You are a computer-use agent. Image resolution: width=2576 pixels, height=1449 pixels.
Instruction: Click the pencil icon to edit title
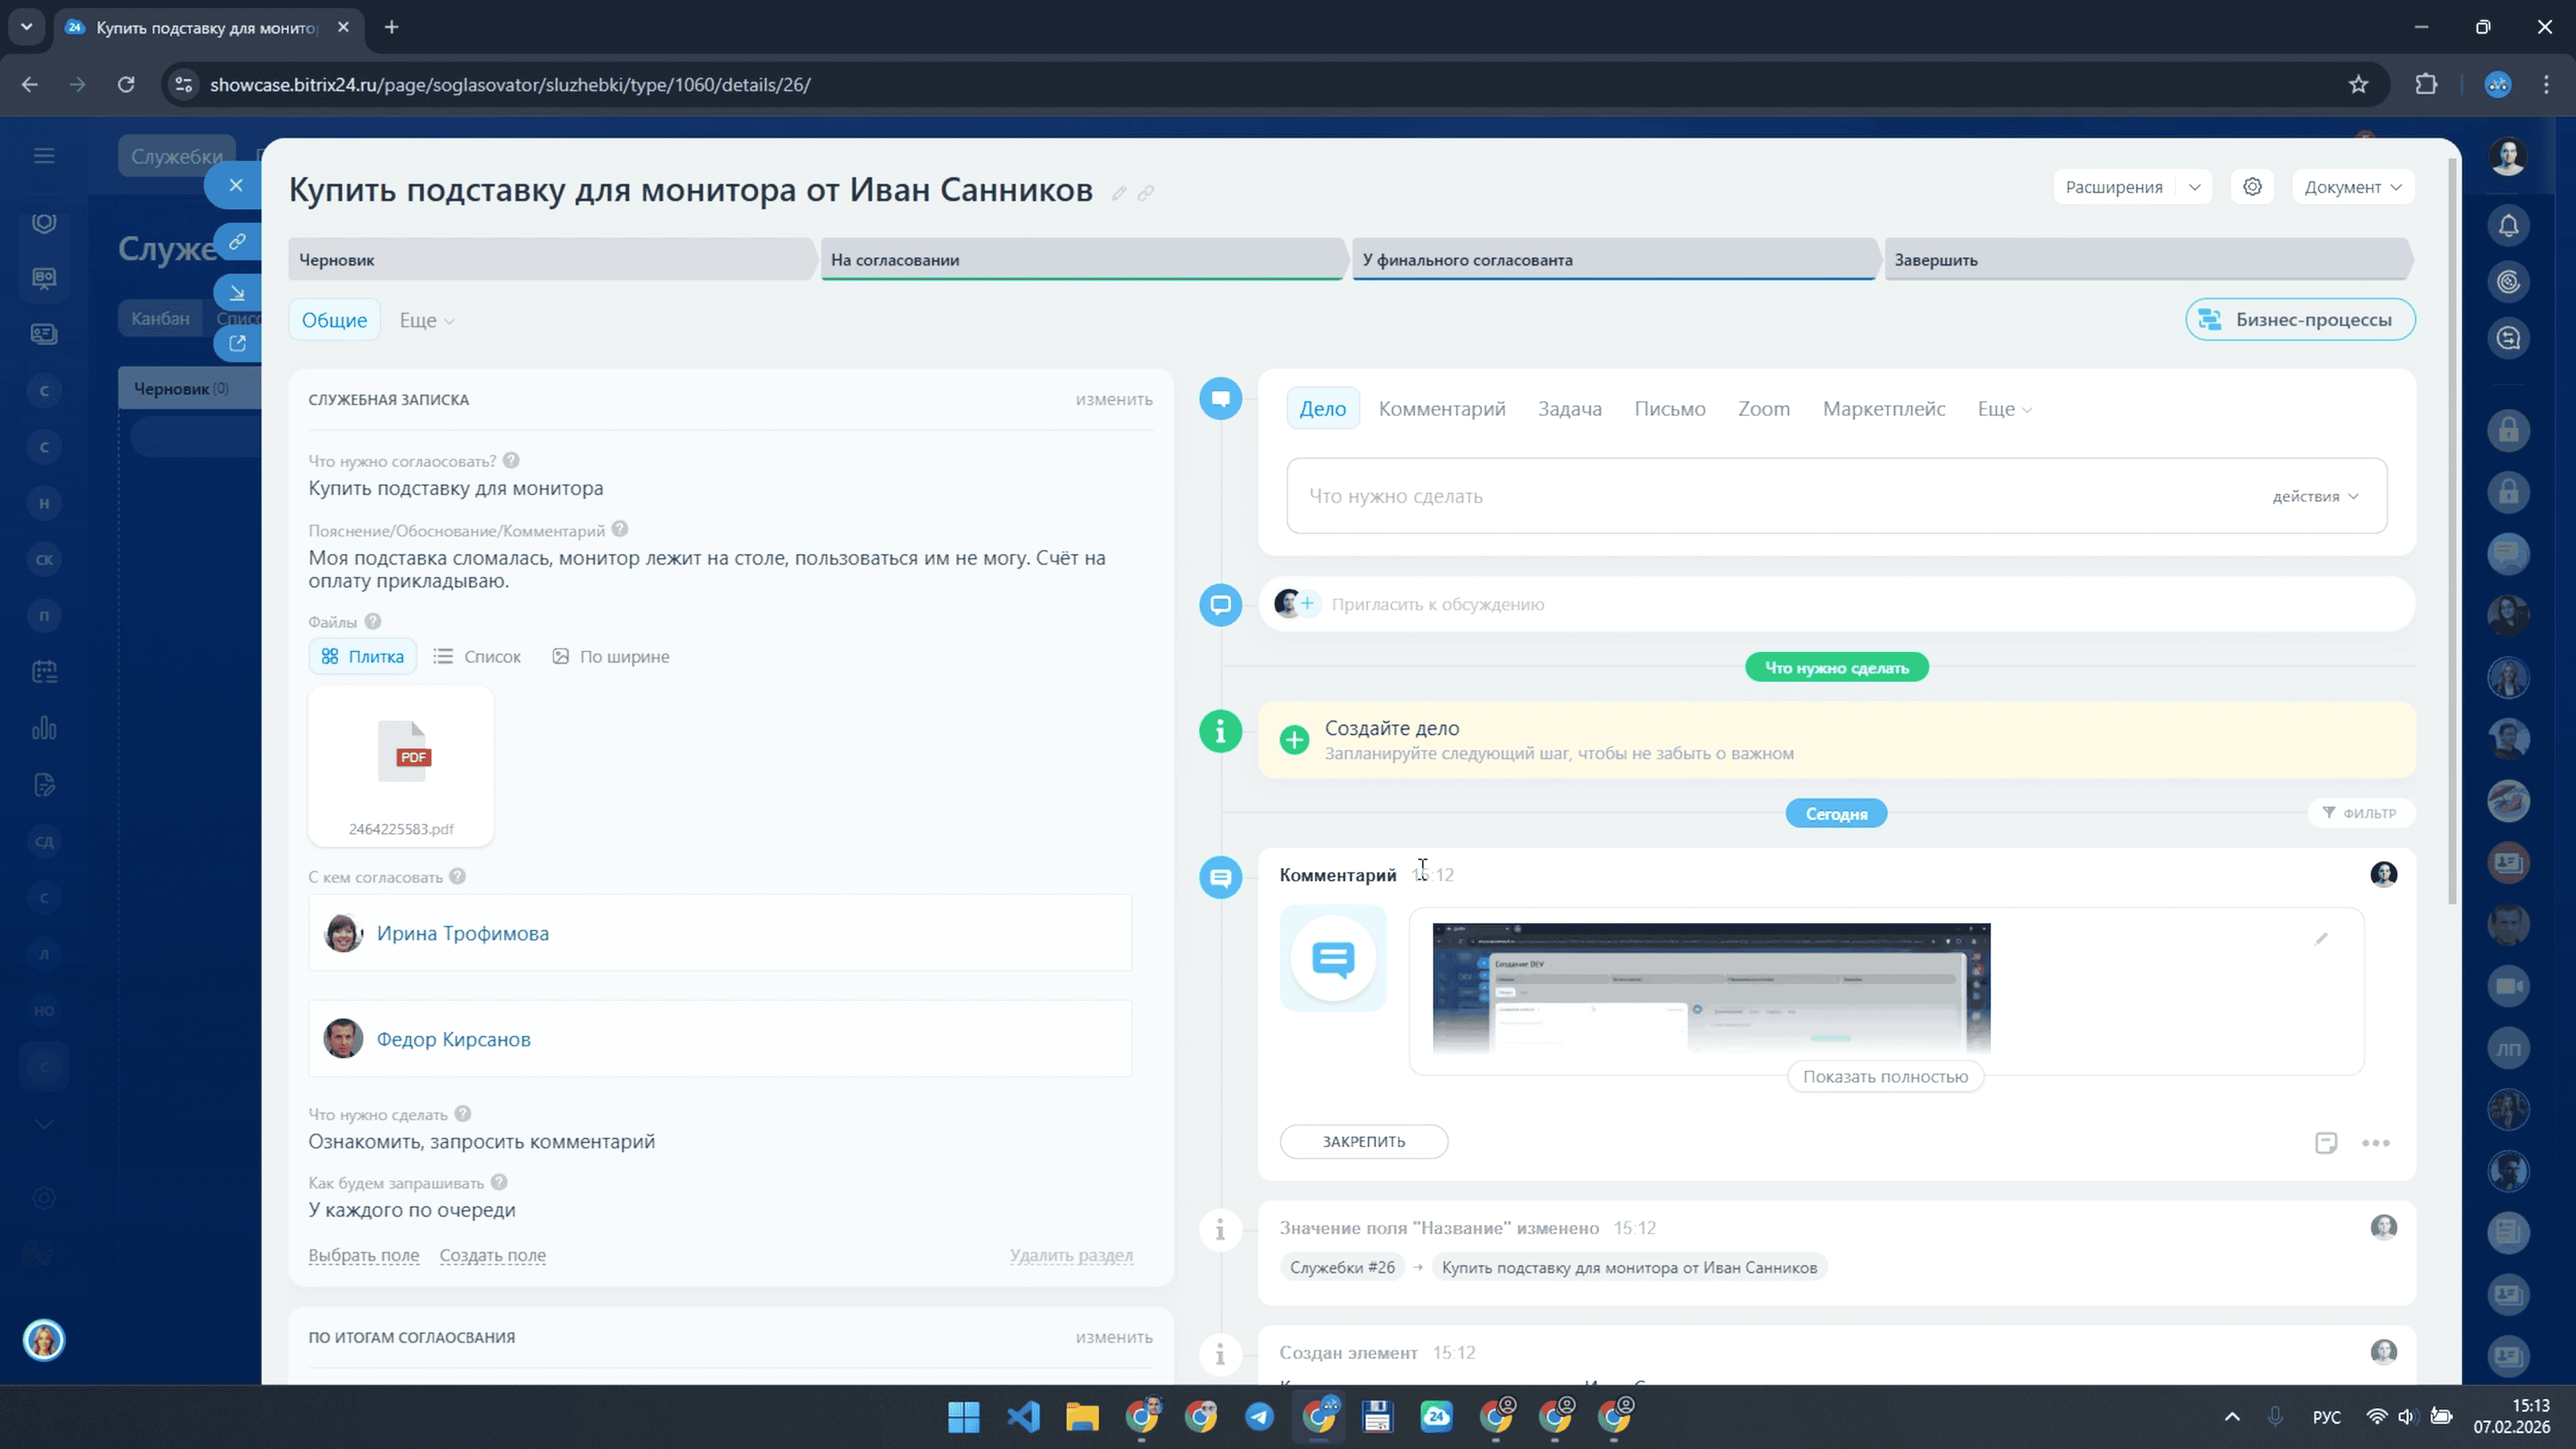point(1119,193)
